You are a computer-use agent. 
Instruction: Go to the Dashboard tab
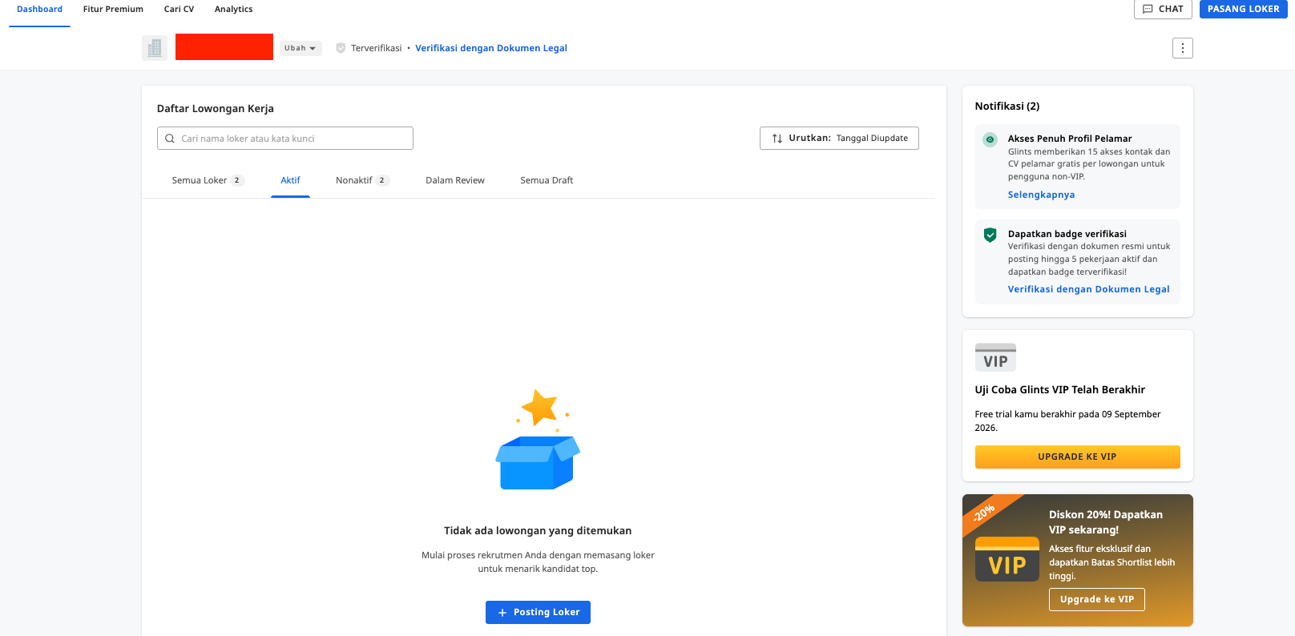tap(39, 10)
